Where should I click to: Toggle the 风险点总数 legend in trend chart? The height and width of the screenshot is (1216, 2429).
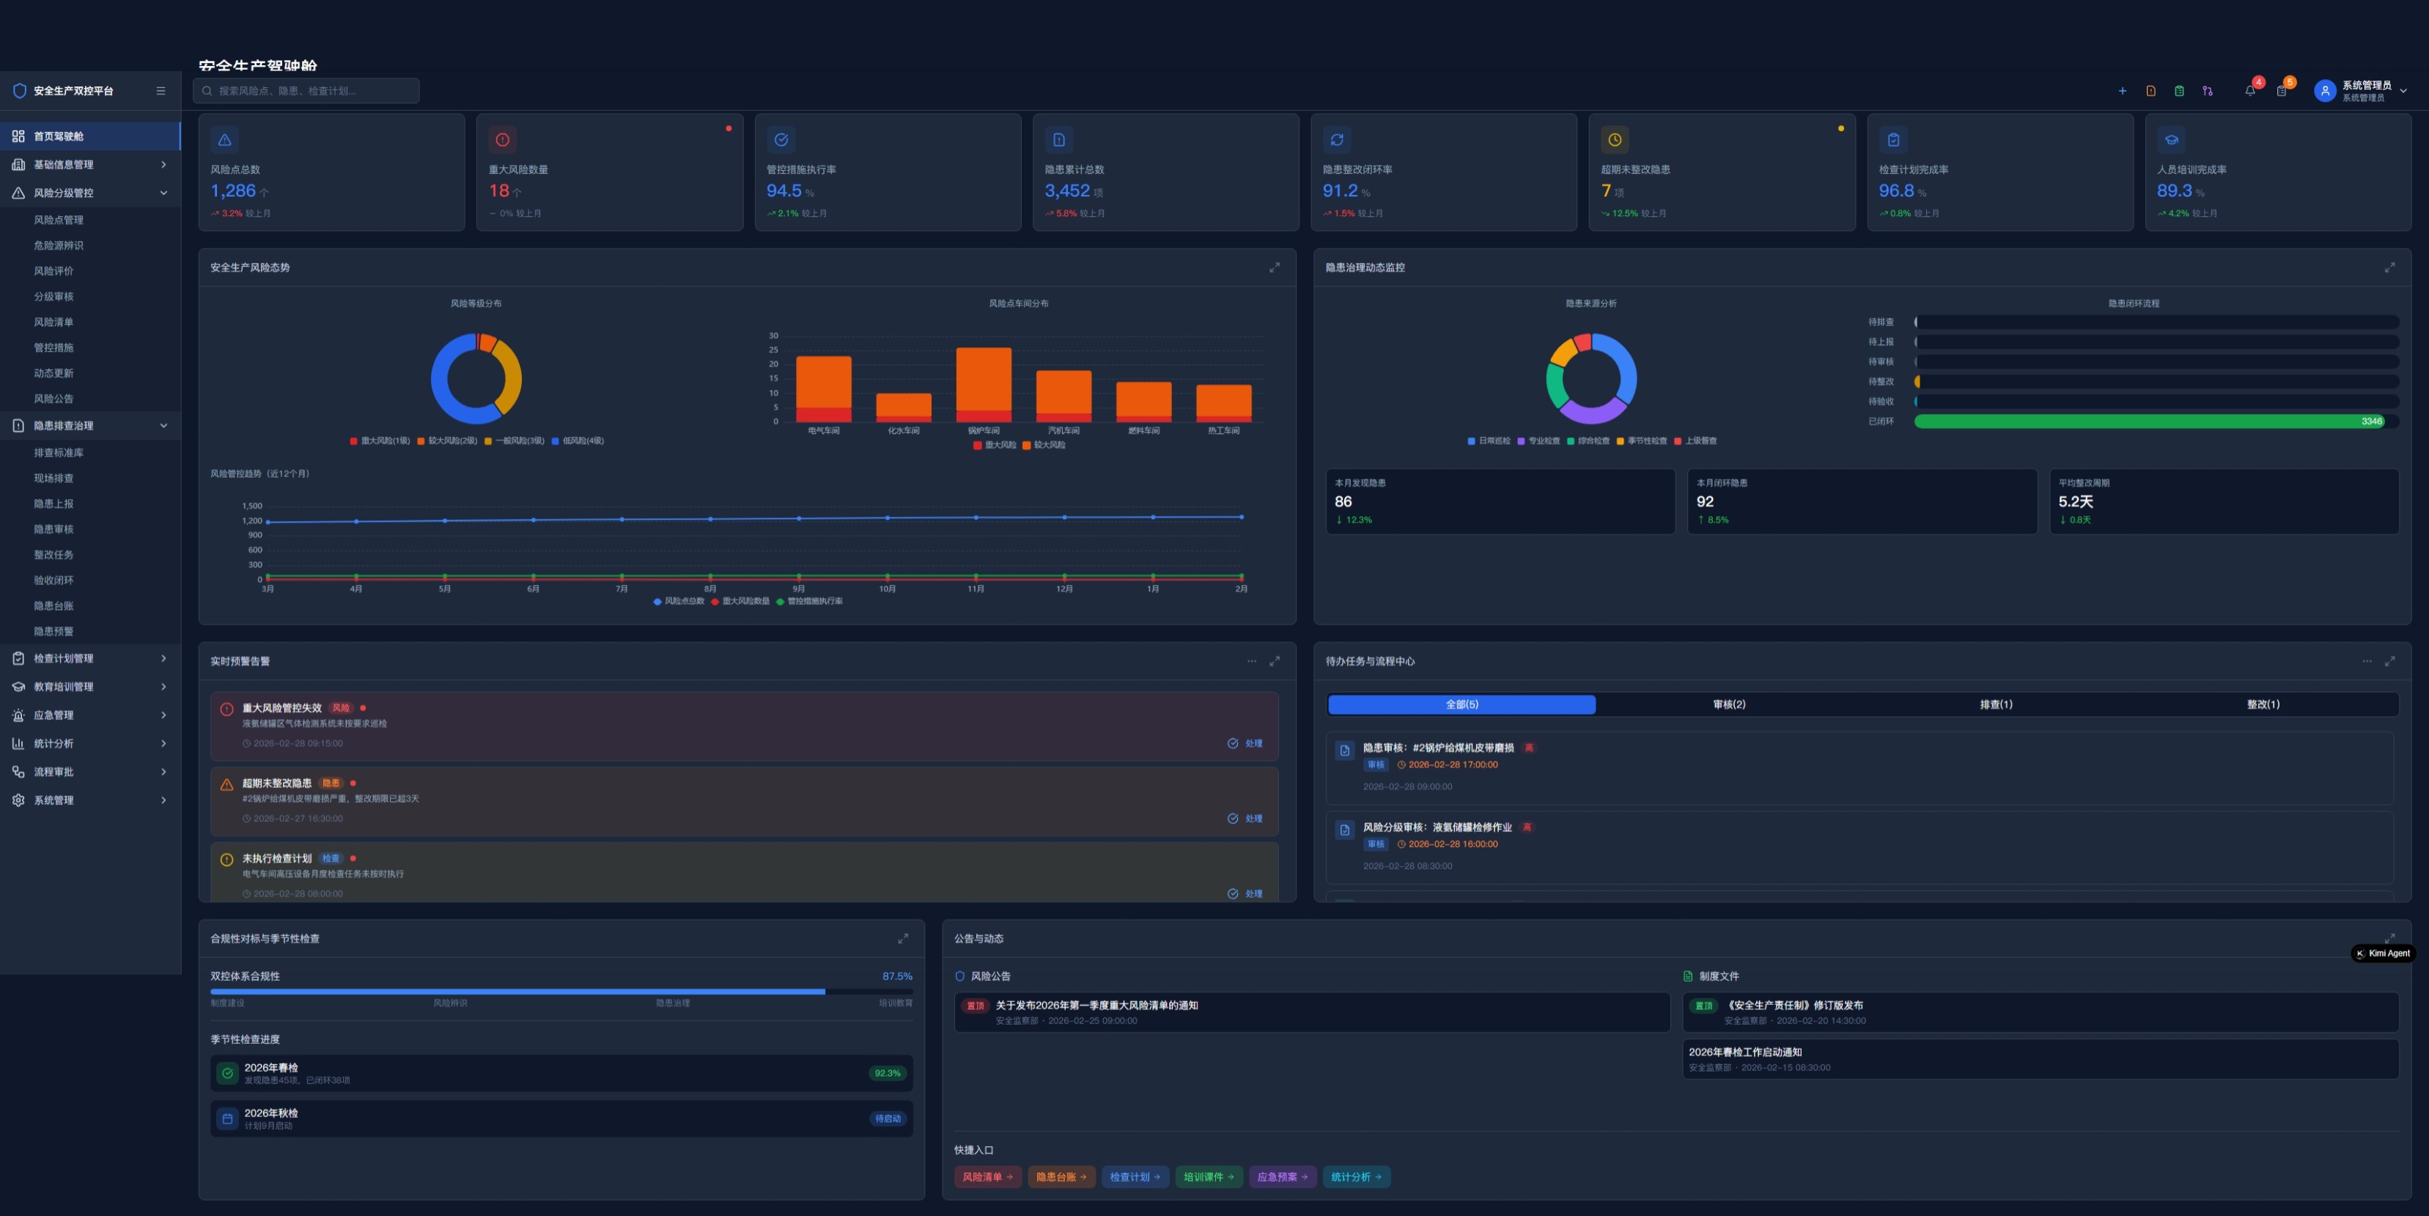click(679, 600)
